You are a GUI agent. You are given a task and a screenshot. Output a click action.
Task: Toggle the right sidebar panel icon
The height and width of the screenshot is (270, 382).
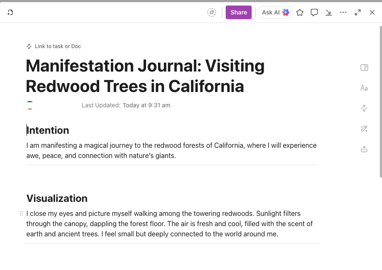pyautogui.click(x=364, y=67)
